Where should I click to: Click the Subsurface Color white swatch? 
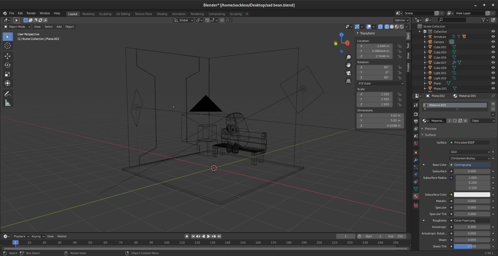pyautogui.click(x=472, y=195)
